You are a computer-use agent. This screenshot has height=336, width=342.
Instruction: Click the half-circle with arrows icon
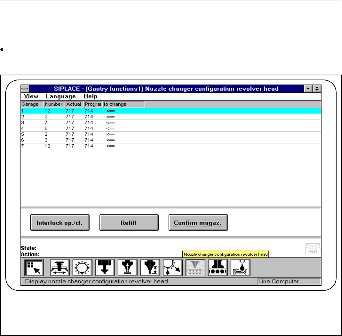(x=173, y=268)
